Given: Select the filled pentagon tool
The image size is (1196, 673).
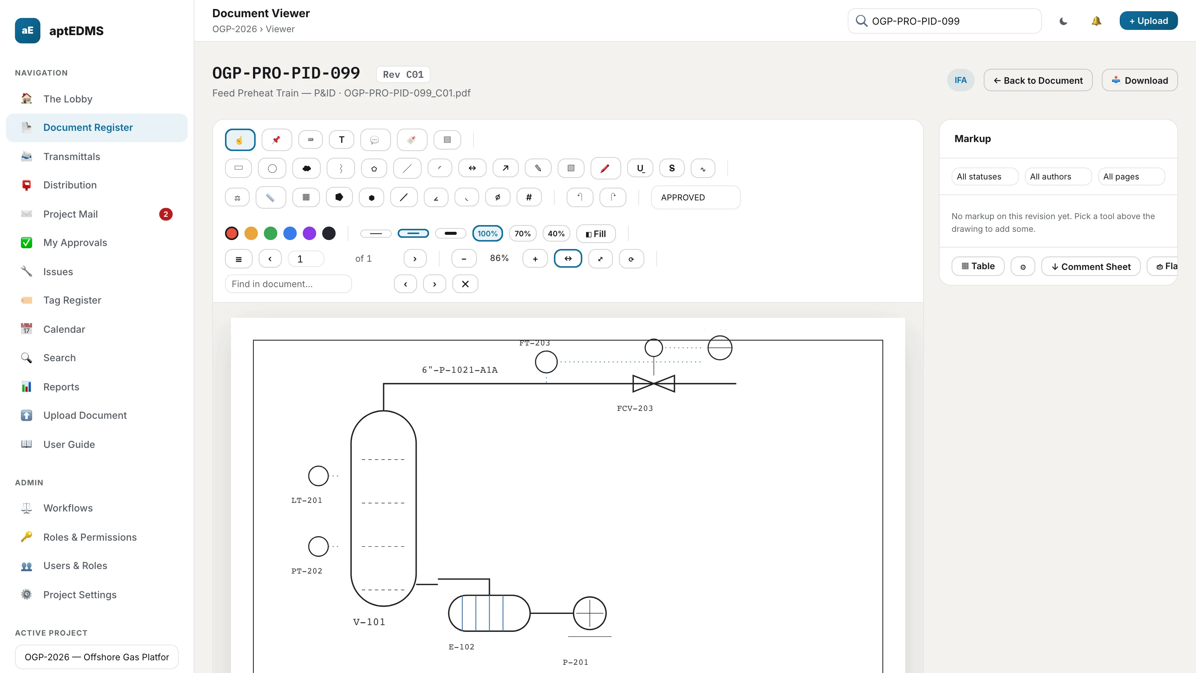Looking at the screenshot, I should click(x=339, y=197).
